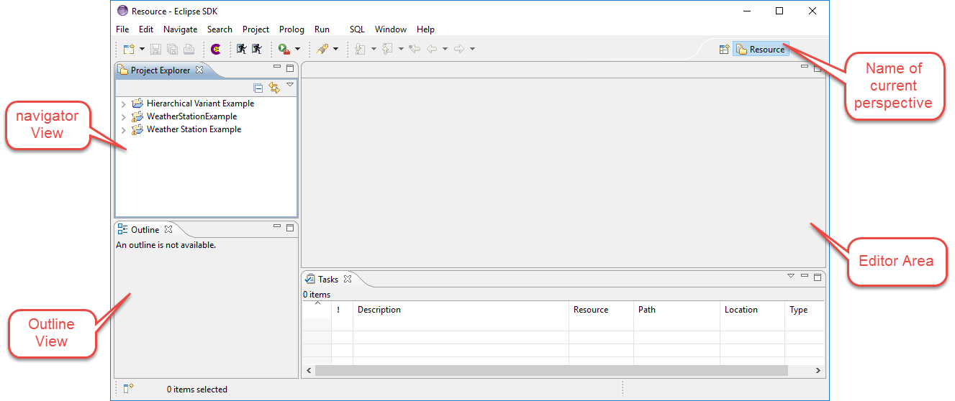Minimize the Tasks view panel

(805, 276)
